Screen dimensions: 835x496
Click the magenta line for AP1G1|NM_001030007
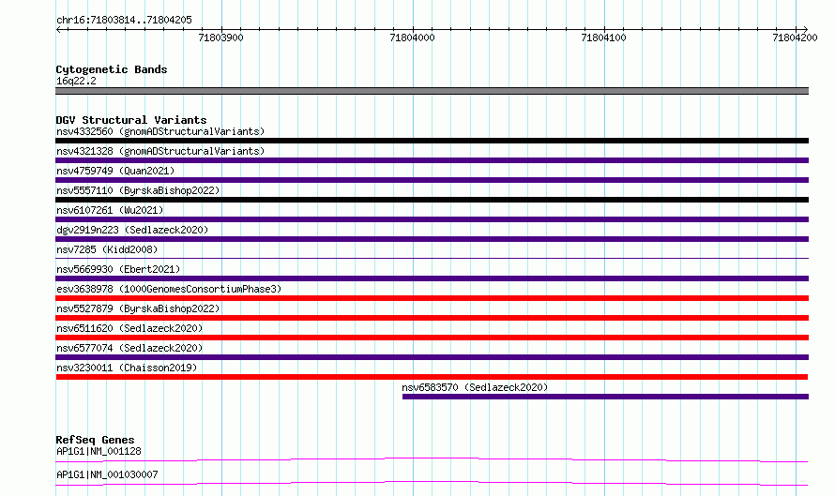coord(432,483)
